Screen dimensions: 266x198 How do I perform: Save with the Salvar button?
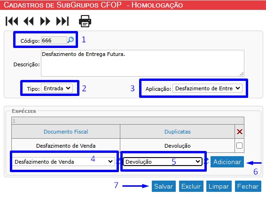164,186
